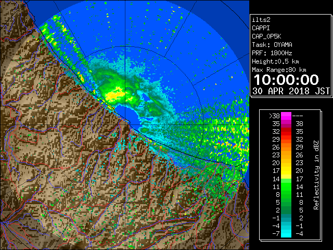The width and height of the screenshot is (333, 250).
Task: Select the 'CAPPI' product label
Action: (261, 28)
